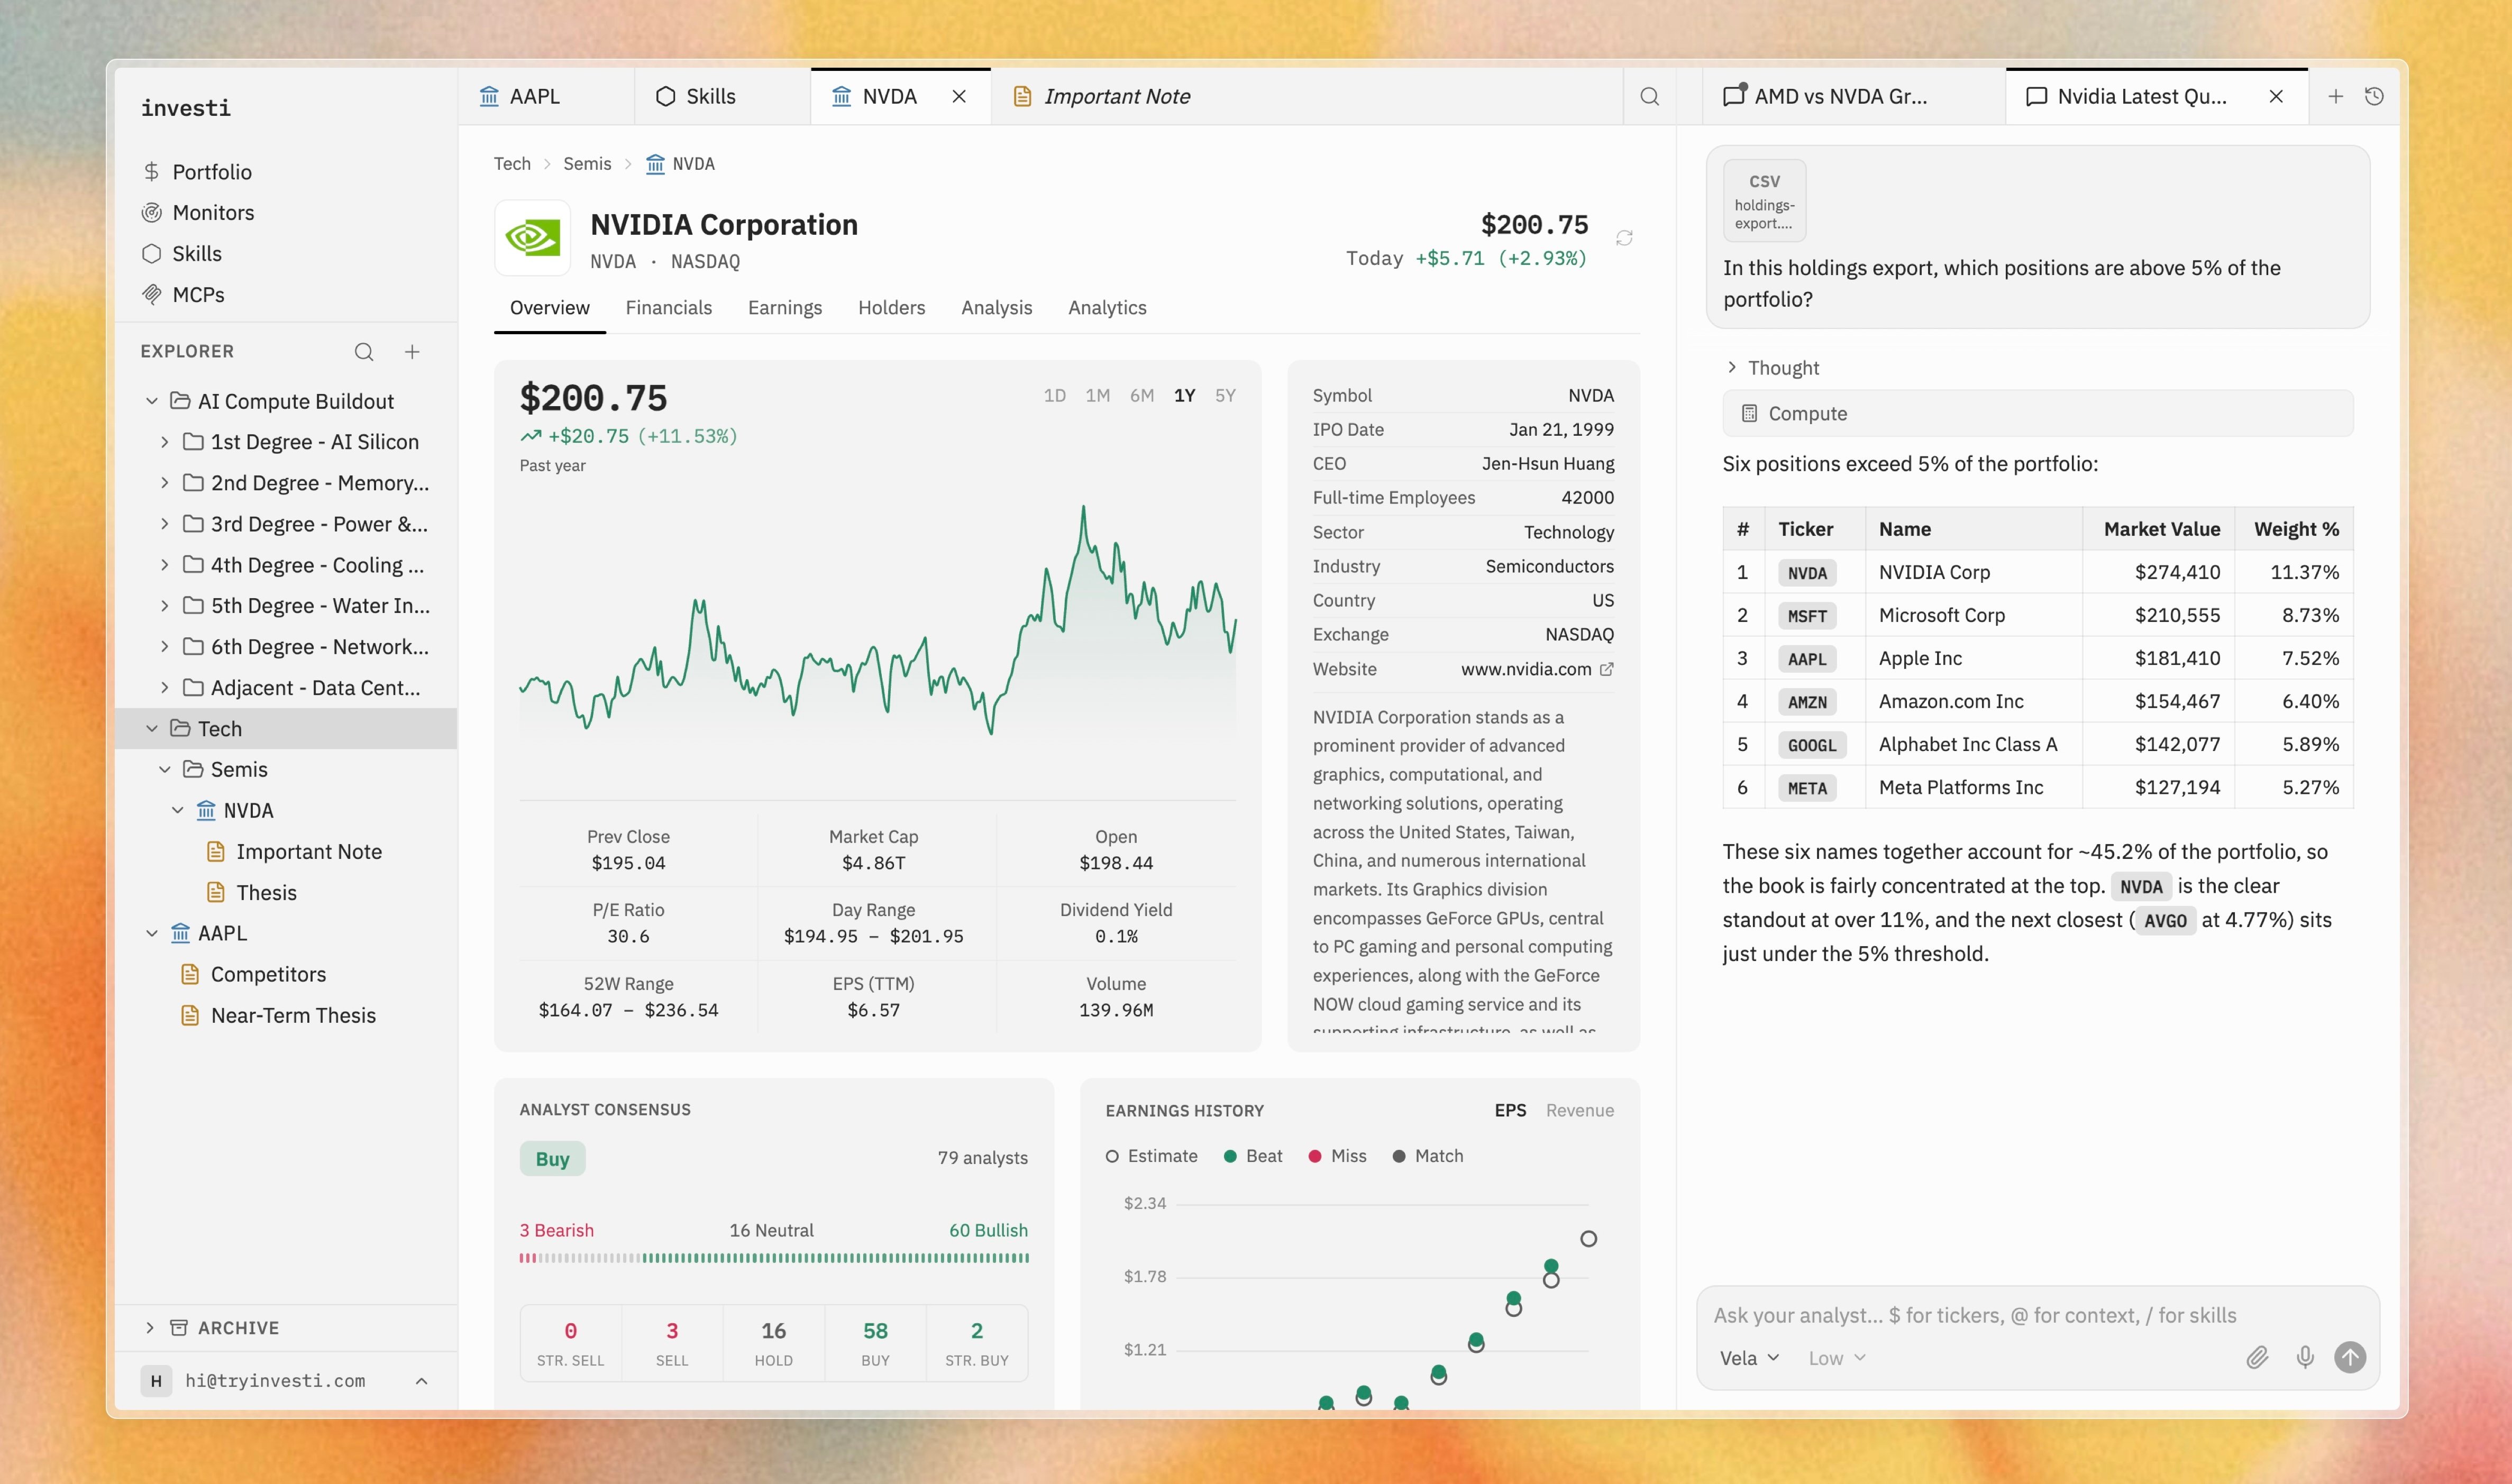Open the Skills sidebar item icon
This screenshot has height=1484, width=2512.
coord(151,254)
